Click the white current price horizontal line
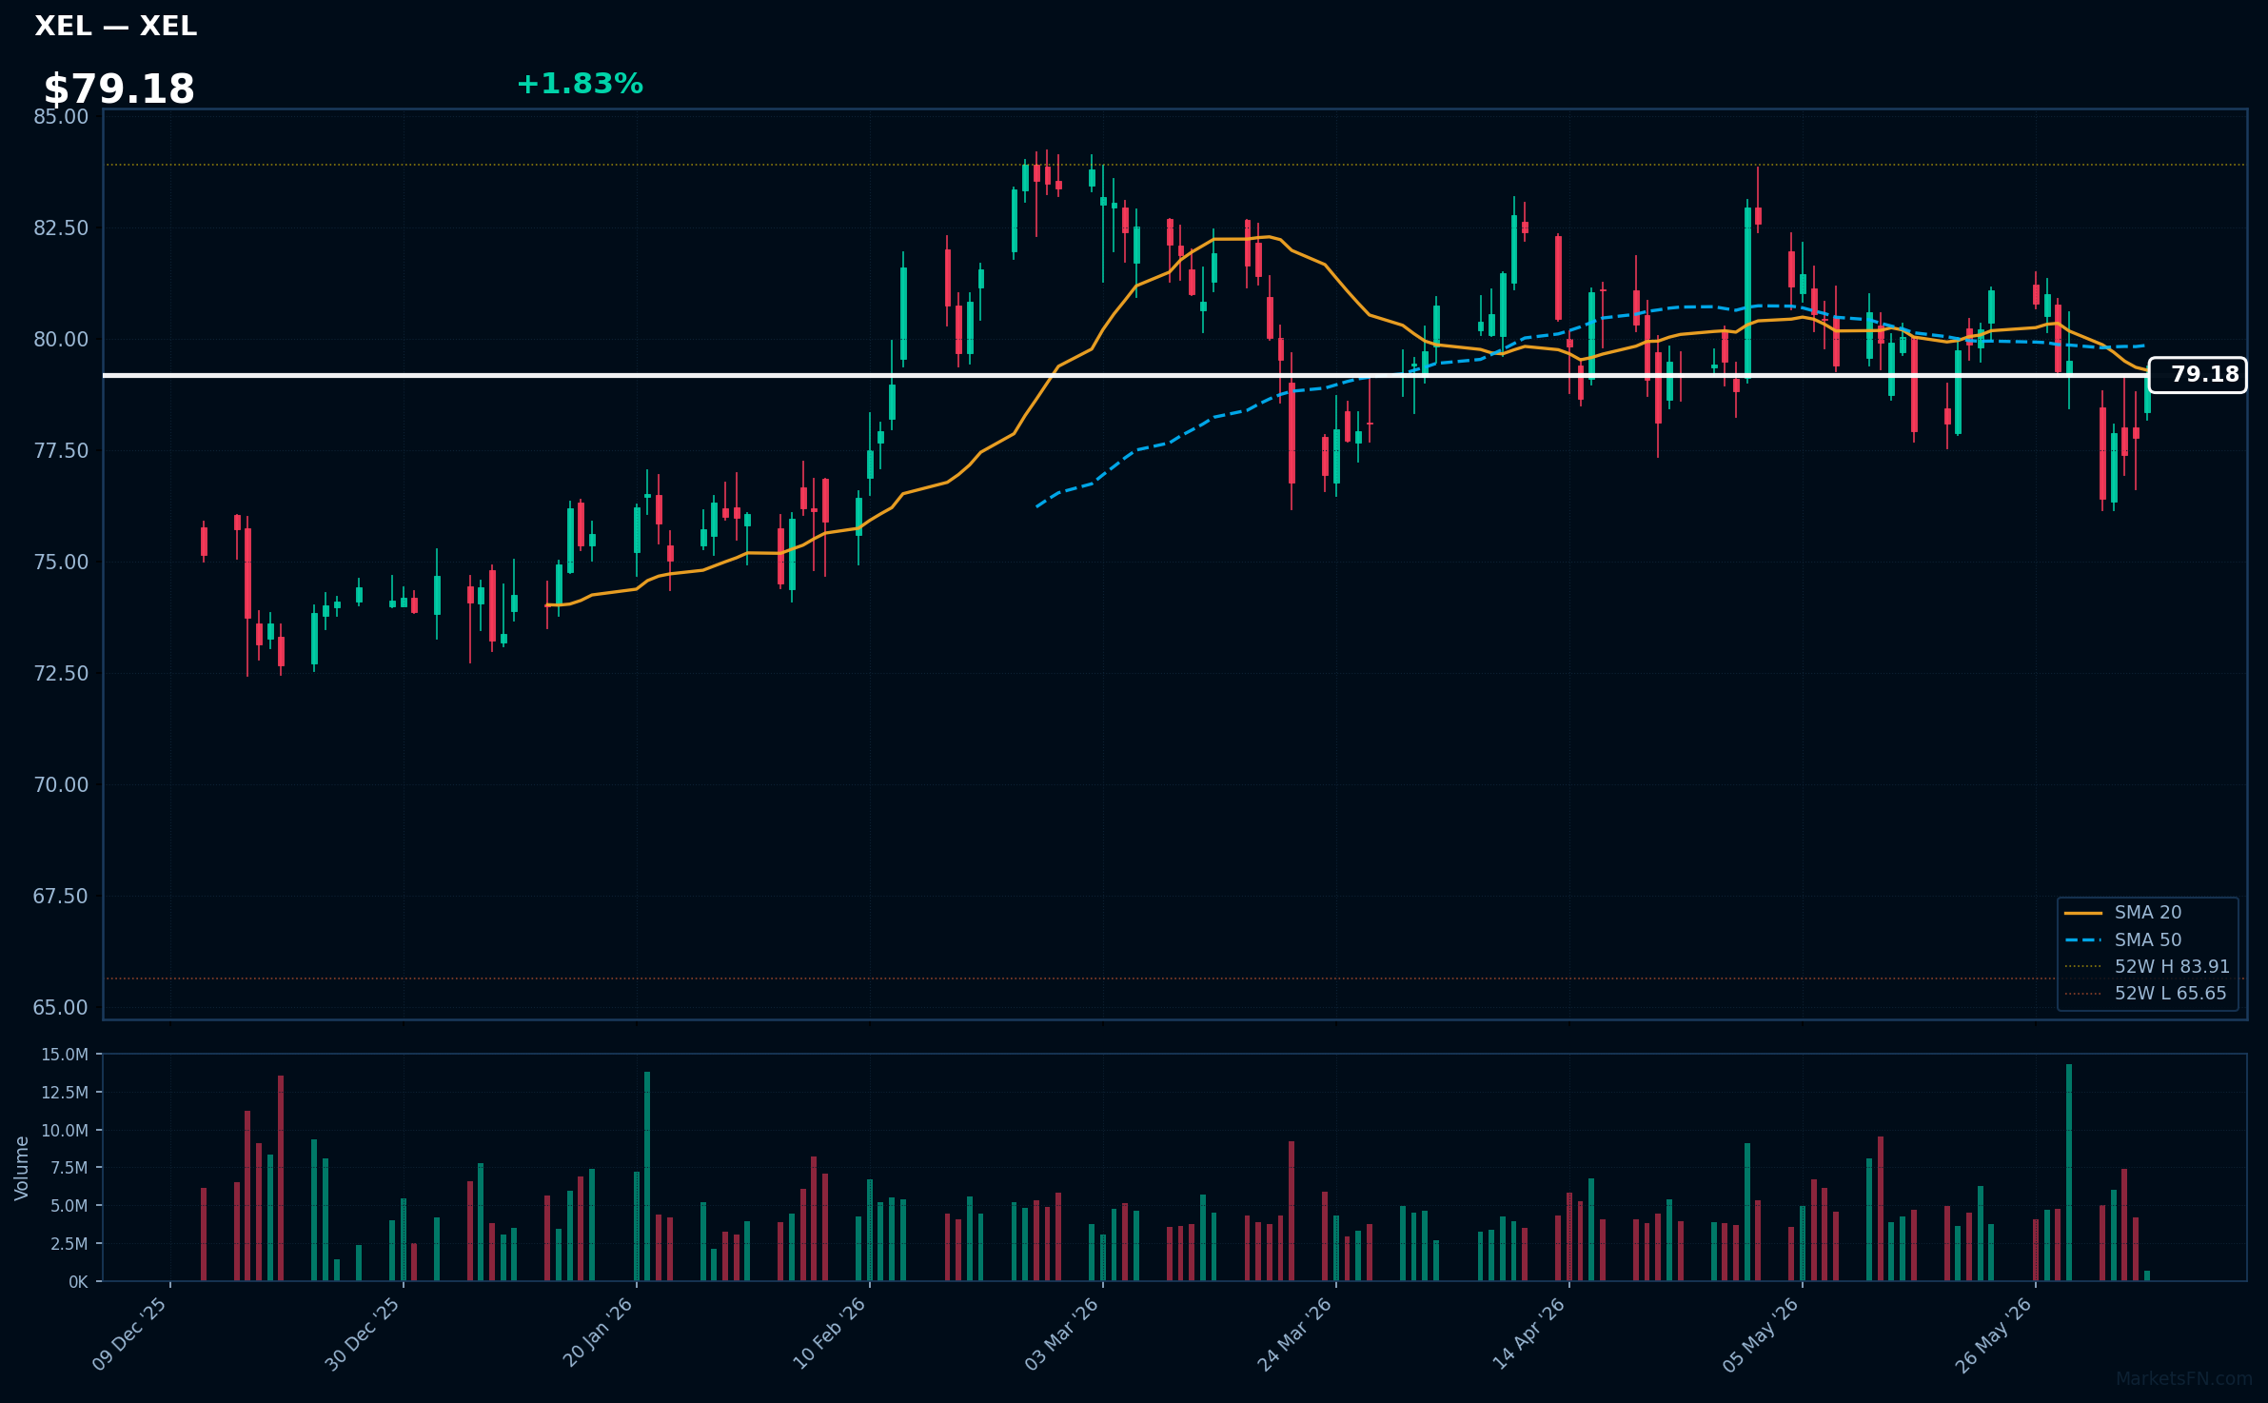Screen dimensions: 2268x1403 tap(1126, 375)
